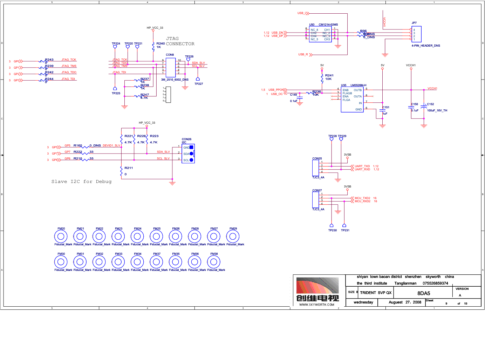Click the U50 CM1214-02MS component
492x348 pixels.
[320, 34]
